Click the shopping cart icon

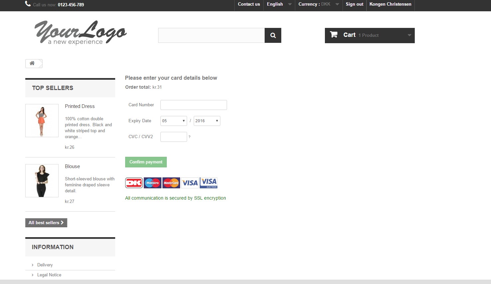click(x=334, y=35)
